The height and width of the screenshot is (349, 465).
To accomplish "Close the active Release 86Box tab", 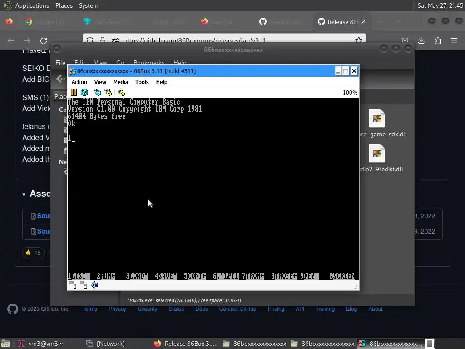I will tap(364, 22).
